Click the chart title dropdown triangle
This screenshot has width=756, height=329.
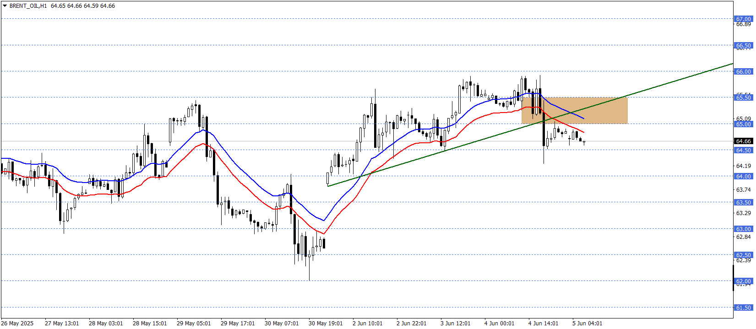pos(5,6)
